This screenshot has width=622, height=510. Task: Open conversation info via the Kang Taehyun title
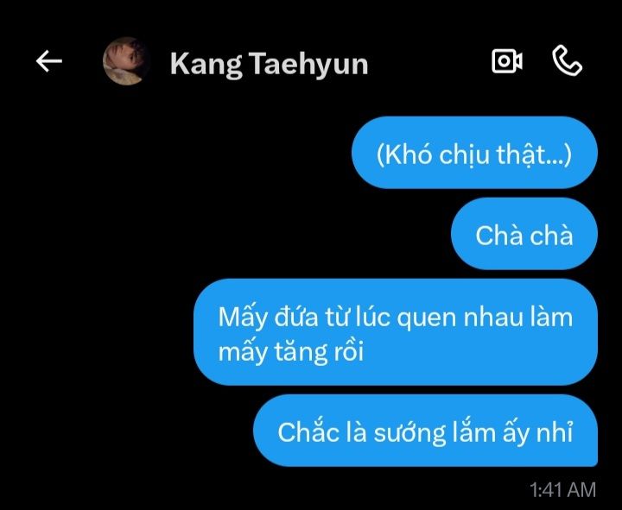(x=270, y=63)
